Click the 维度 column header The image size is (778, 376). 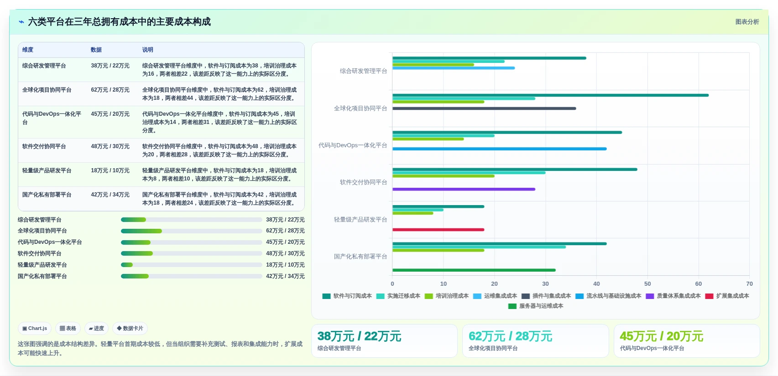(x=28, y=50)
